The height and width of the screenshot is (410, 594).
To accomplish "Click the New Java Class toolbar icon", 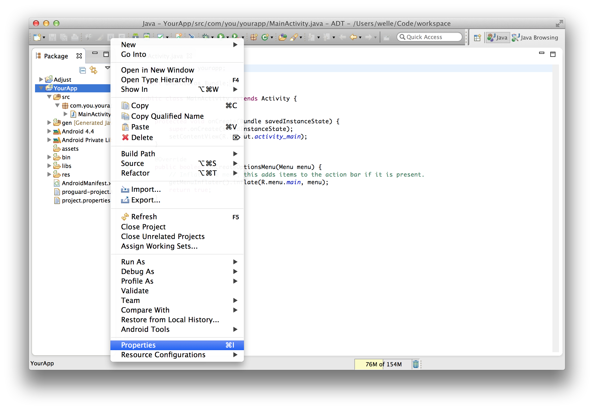I will [265, 37].
